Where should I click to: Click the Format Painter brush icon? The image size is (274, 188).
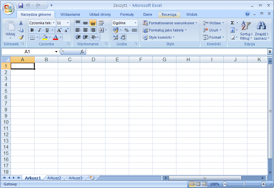[21, 37]
